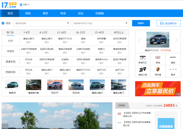Click the 奇瑞 Chery brand logo
The width and height of the screenshot is (183, 129).
click(158, 57)
